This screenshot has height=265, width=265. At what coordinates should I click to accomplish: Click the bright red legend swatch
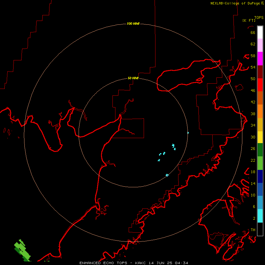(260, 85)
